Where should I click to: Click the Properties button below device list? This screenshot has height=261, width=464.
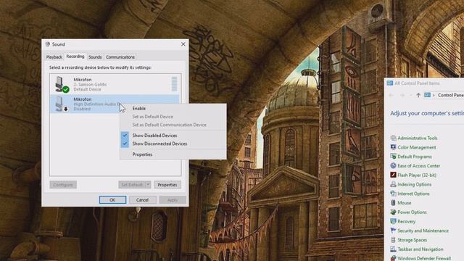point(167,185)
